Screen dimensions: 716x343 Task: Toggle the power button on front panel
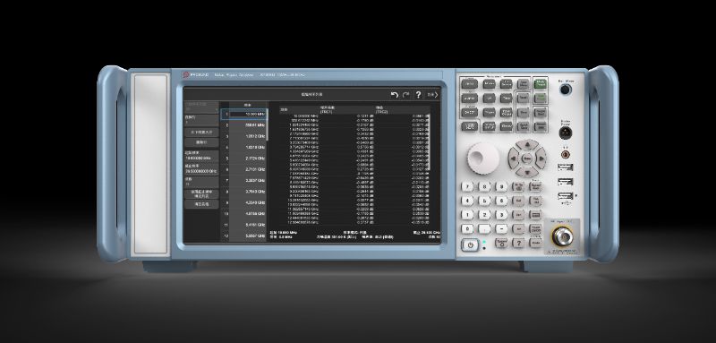470,245
